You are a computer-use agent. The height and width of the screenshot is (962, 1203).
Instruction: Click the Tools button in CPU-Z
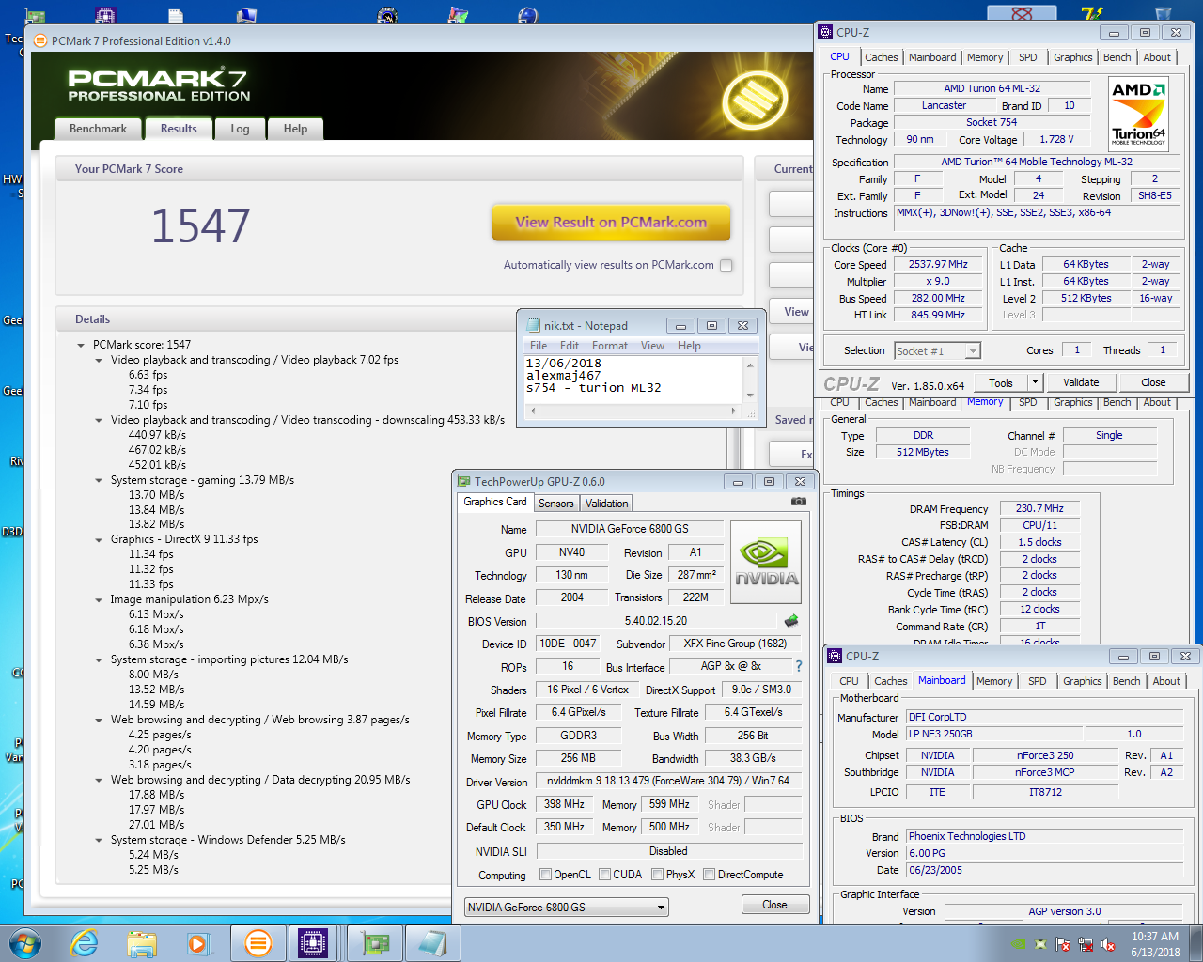1001,382
